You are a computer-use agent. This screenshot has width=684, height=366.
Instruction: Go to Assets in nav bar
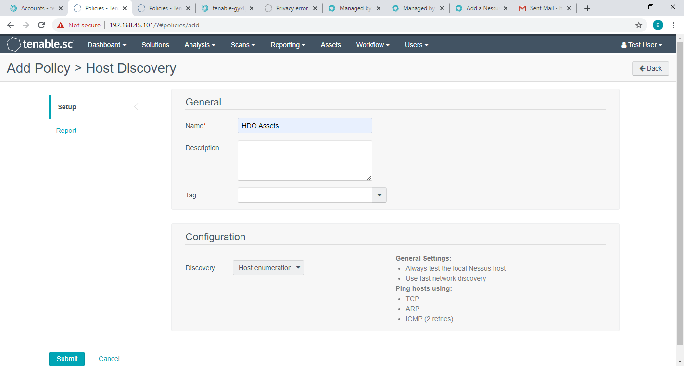[331, 45]
